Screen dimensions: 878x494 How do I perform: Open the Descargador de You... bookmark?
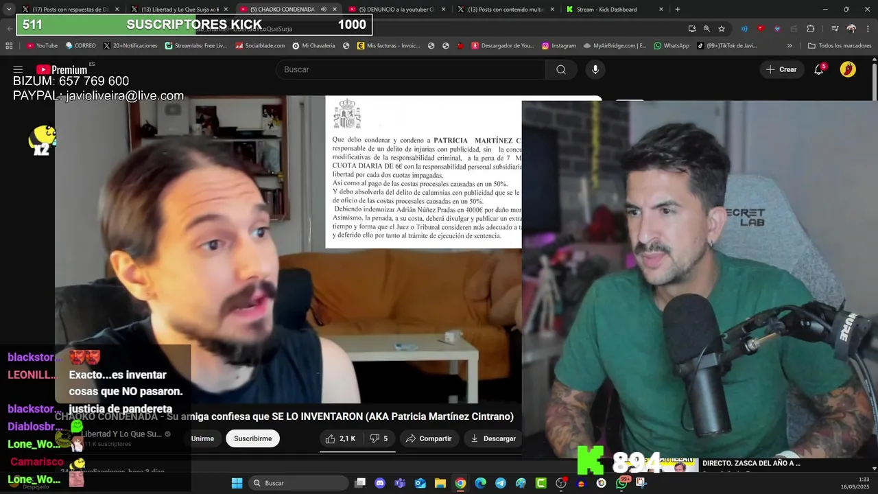point(502,46)
